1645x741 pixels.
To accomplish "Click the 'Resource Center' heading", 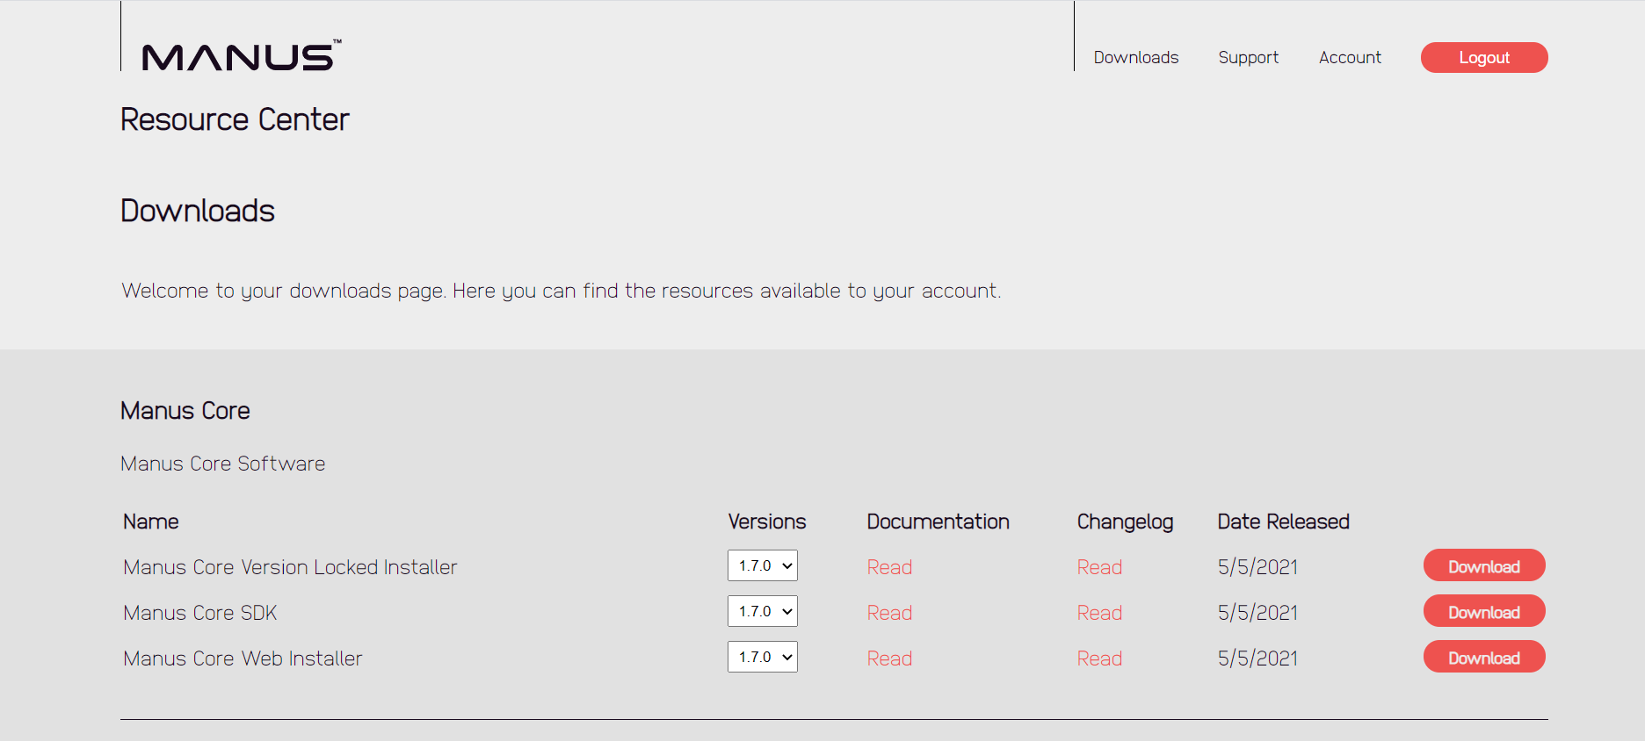I will point(235,119).
